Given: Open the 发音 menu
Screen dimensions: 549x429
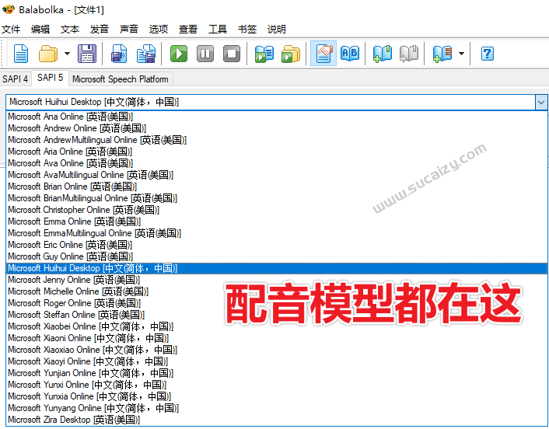Looking at the screenshot, I should (x=100, y=29).
